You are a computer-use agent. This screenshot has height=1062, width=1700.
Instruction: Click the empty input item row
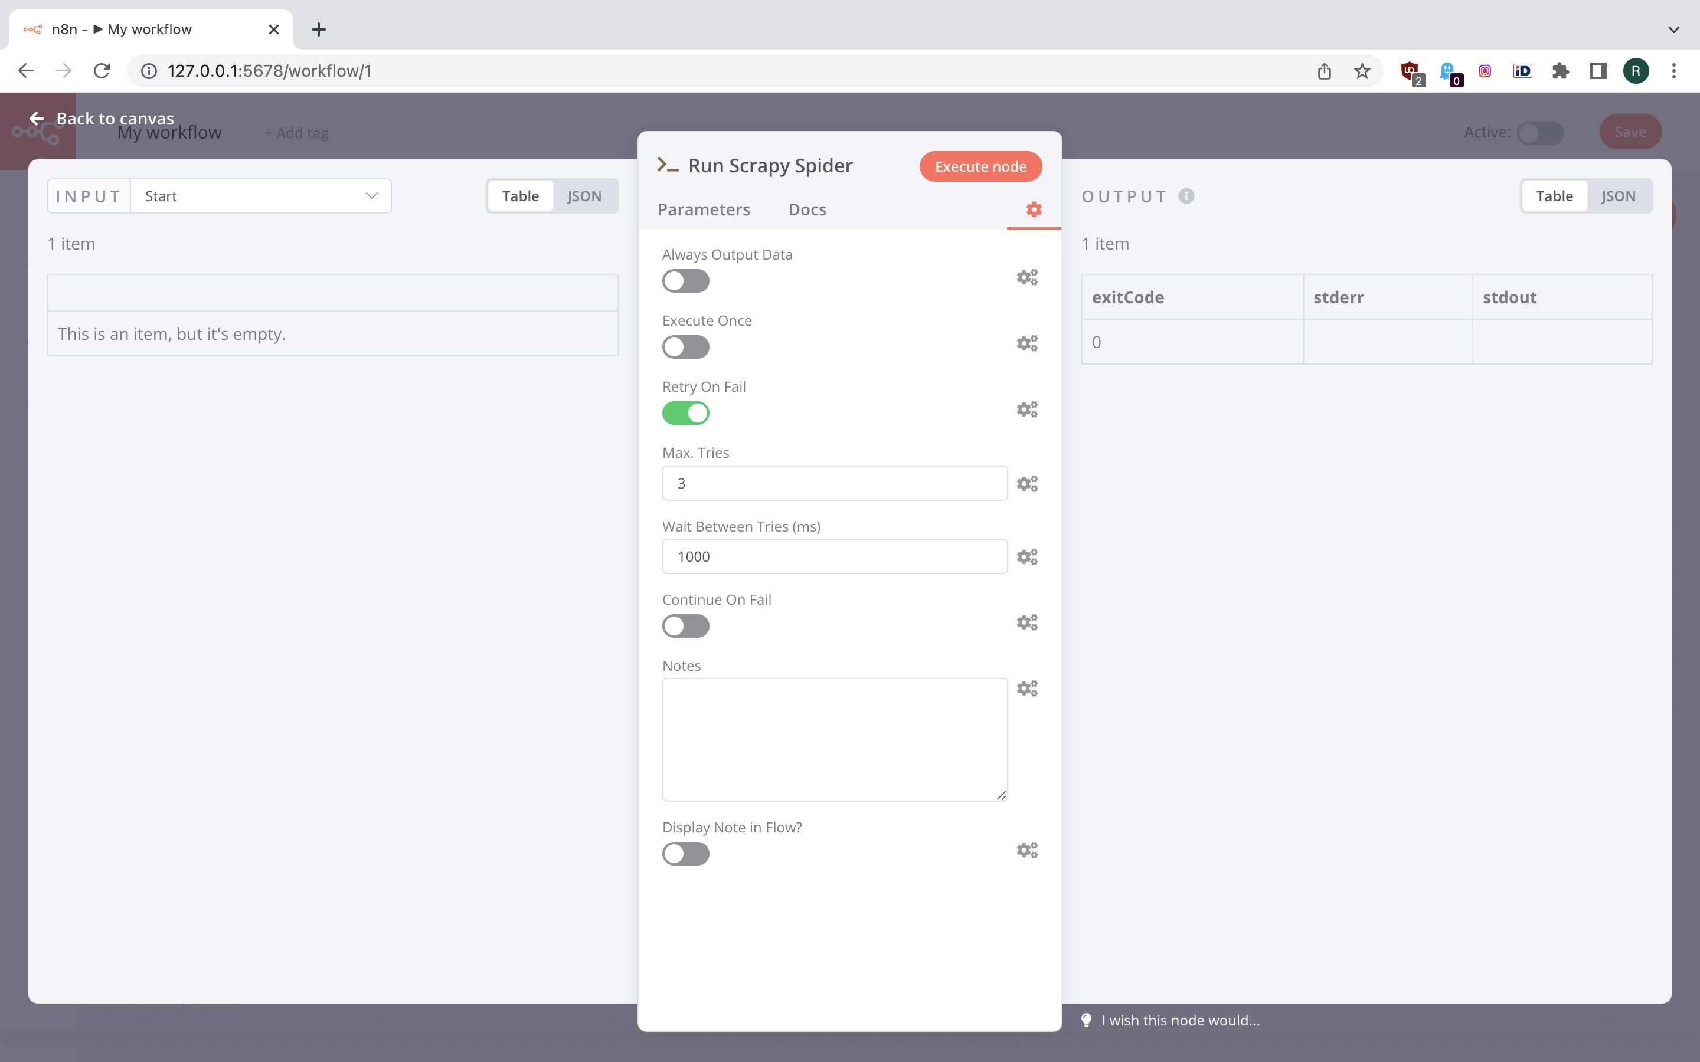(333, 333)
